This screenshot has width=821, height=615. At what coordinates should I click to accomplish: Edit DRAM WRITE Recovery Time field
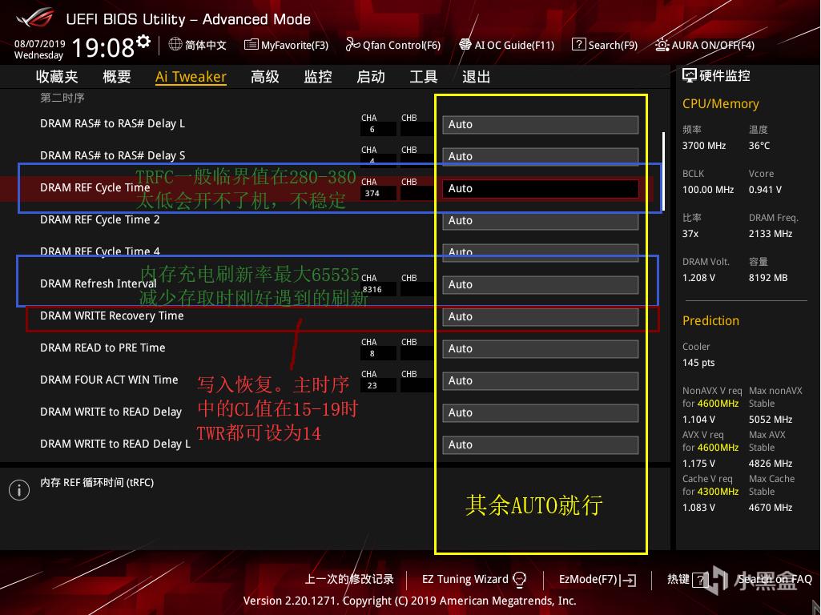coord(541,316)
